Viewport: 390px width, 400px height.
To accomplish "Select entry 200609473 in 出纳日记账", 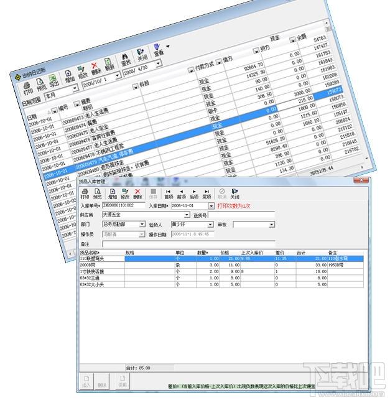I will (x=73, y=120).
